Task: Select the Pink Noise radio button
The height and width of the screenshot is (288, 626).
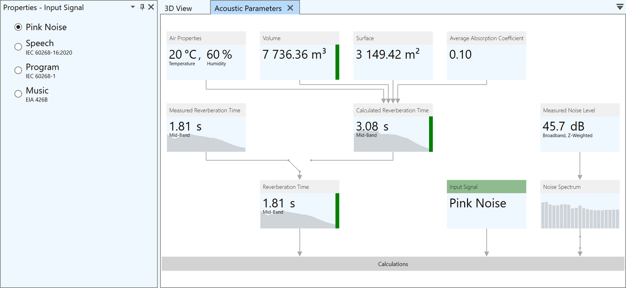Action: 18,27
